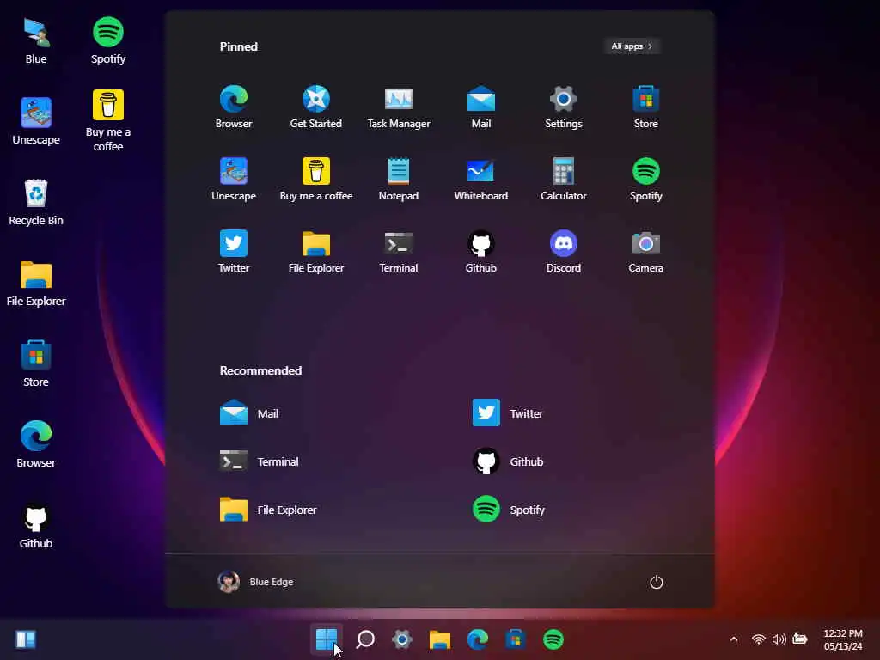Open recommended Mail item
Image resolution: width=880 pixels, height=660 pixels.
tap(249, 413)
